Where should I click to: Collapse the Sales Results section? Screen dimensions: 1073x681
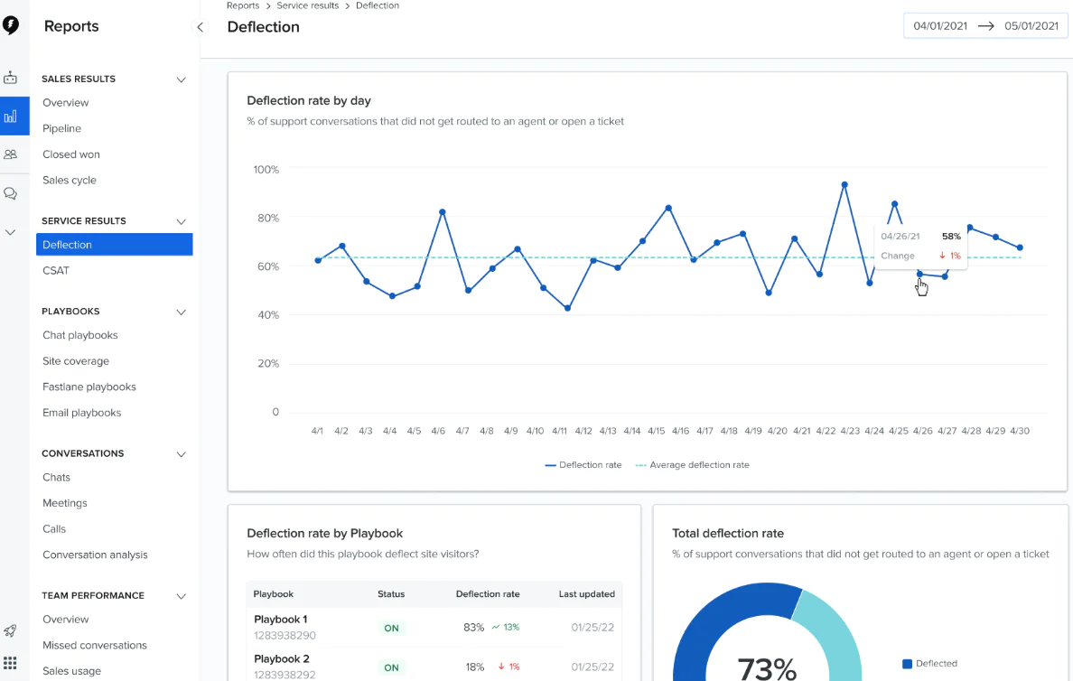click(x=182, y=79)
